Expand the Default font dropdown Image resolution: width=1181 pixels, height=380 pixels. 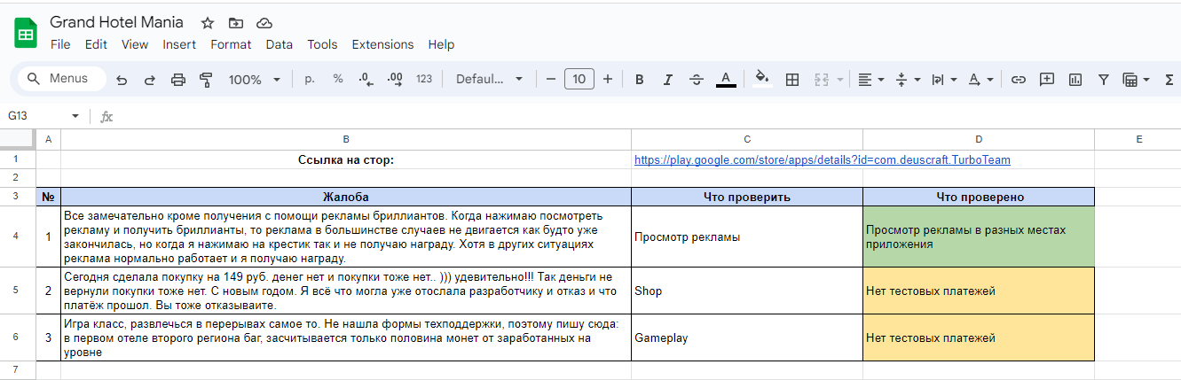pos(489,80)
